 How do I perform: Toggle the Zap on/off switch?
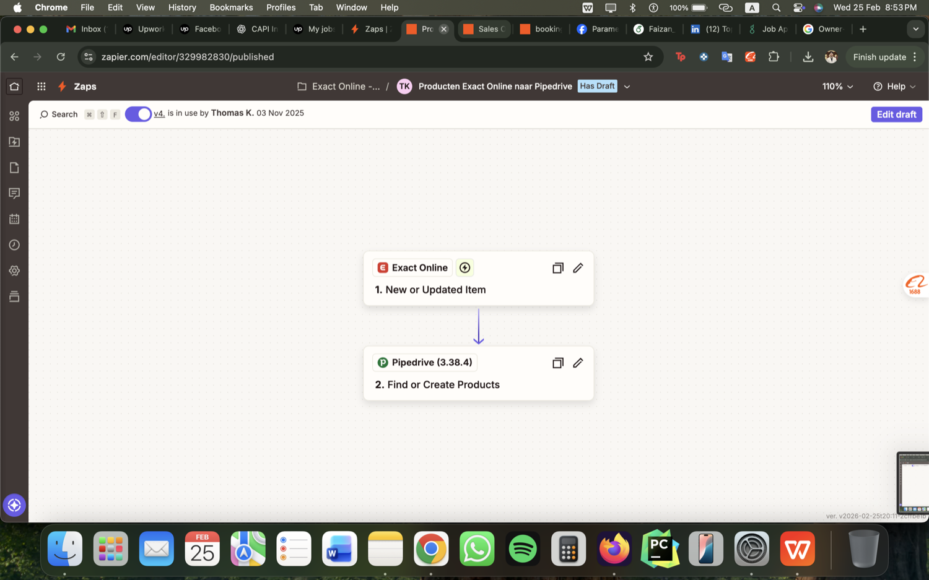138,115
